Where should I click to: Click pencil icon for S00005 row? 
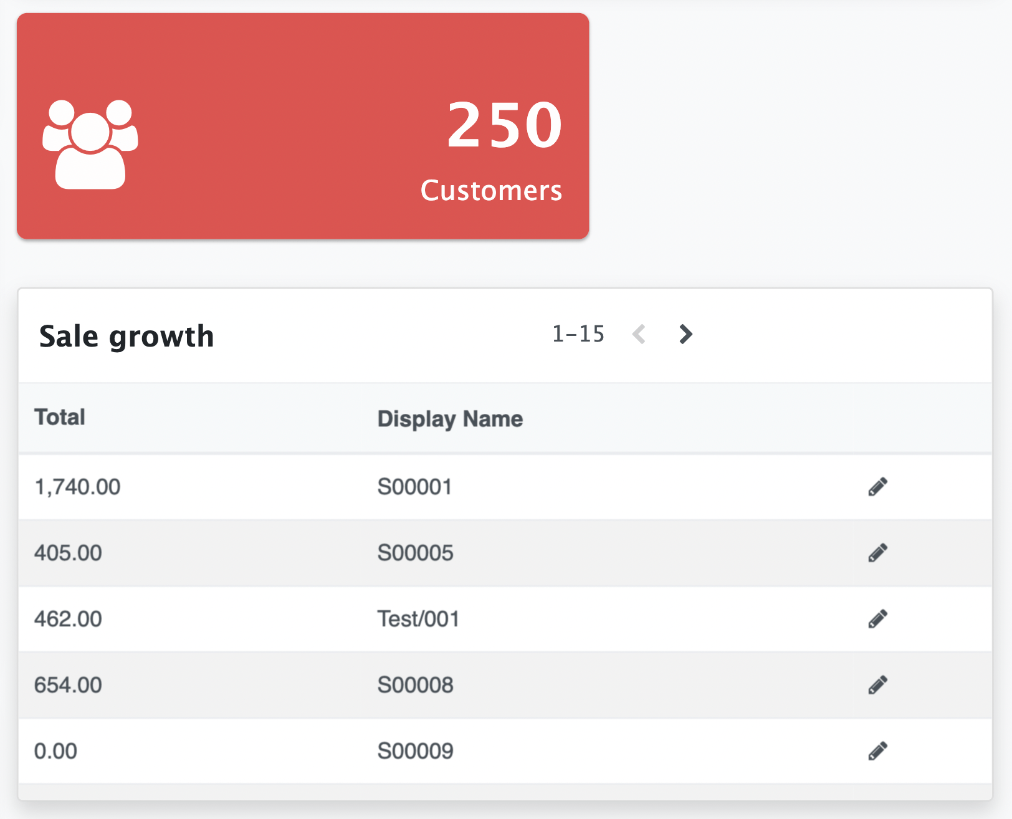pos(877,553)
